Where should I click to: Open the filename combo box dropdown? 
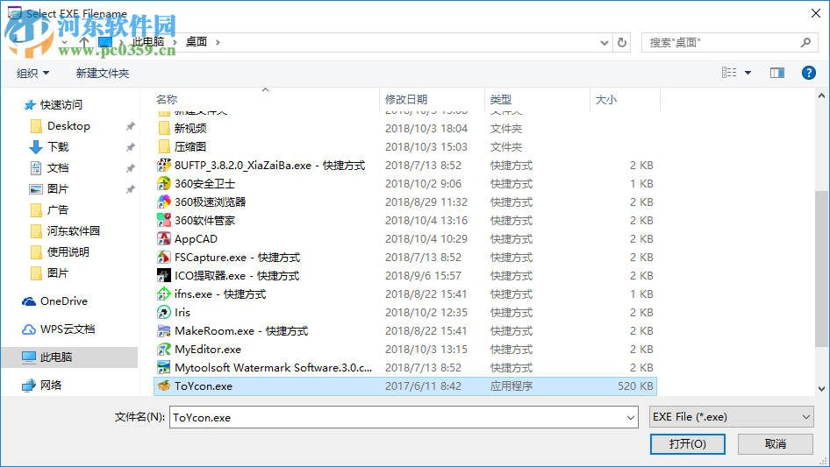pyautogui.click(x=631, y=417)
